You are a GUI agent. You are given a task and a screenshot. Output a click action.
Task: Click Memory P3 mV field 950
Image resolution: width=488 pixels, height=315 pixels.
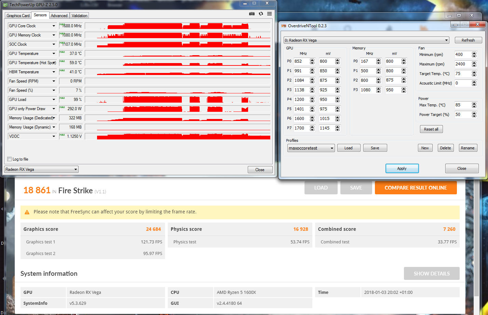pyautogui.click(x=393, y=90)
